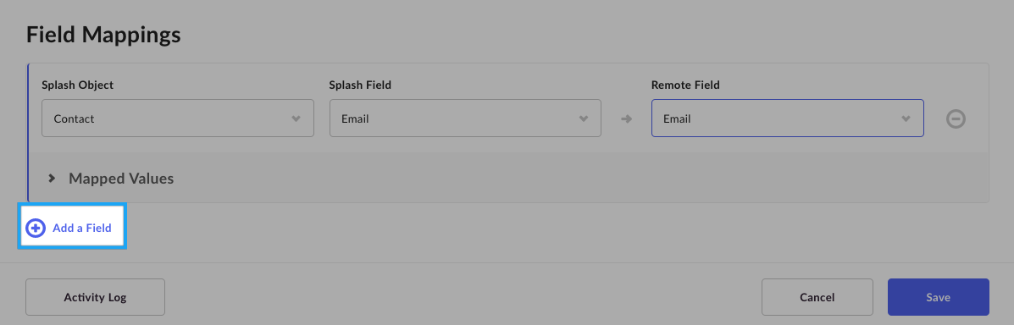Remove the Email field mapping row
Image resolution: width=1014 pixels, height=325 pixels.
point(956,118)
